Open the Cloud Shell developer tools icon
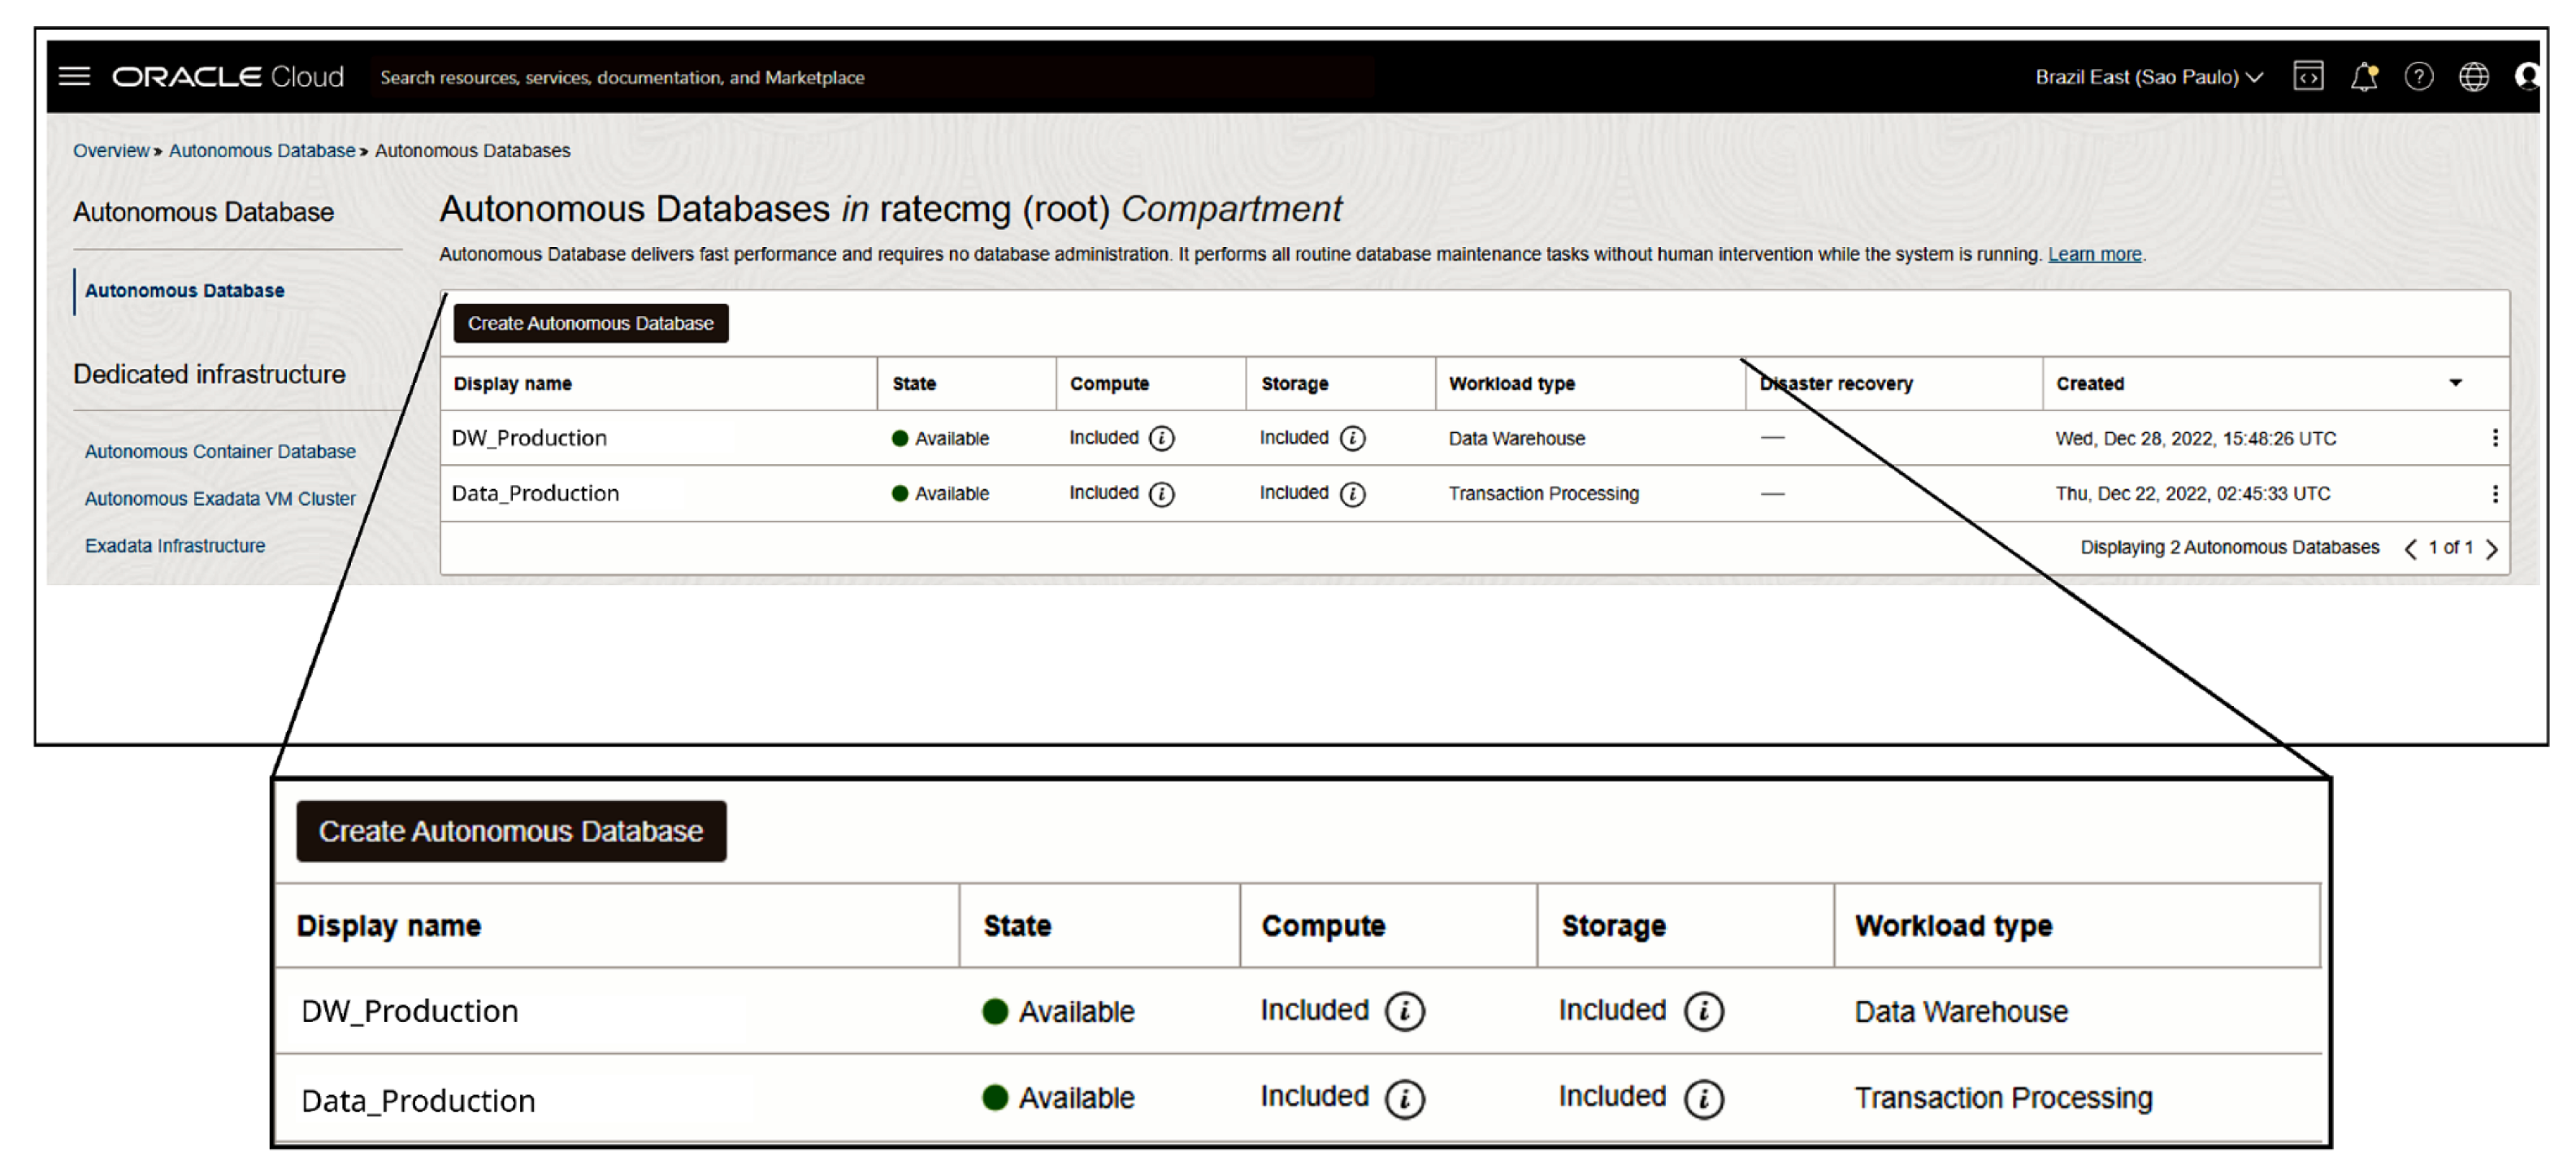Viewport: 2576px width, 1174px height. 2308,76
